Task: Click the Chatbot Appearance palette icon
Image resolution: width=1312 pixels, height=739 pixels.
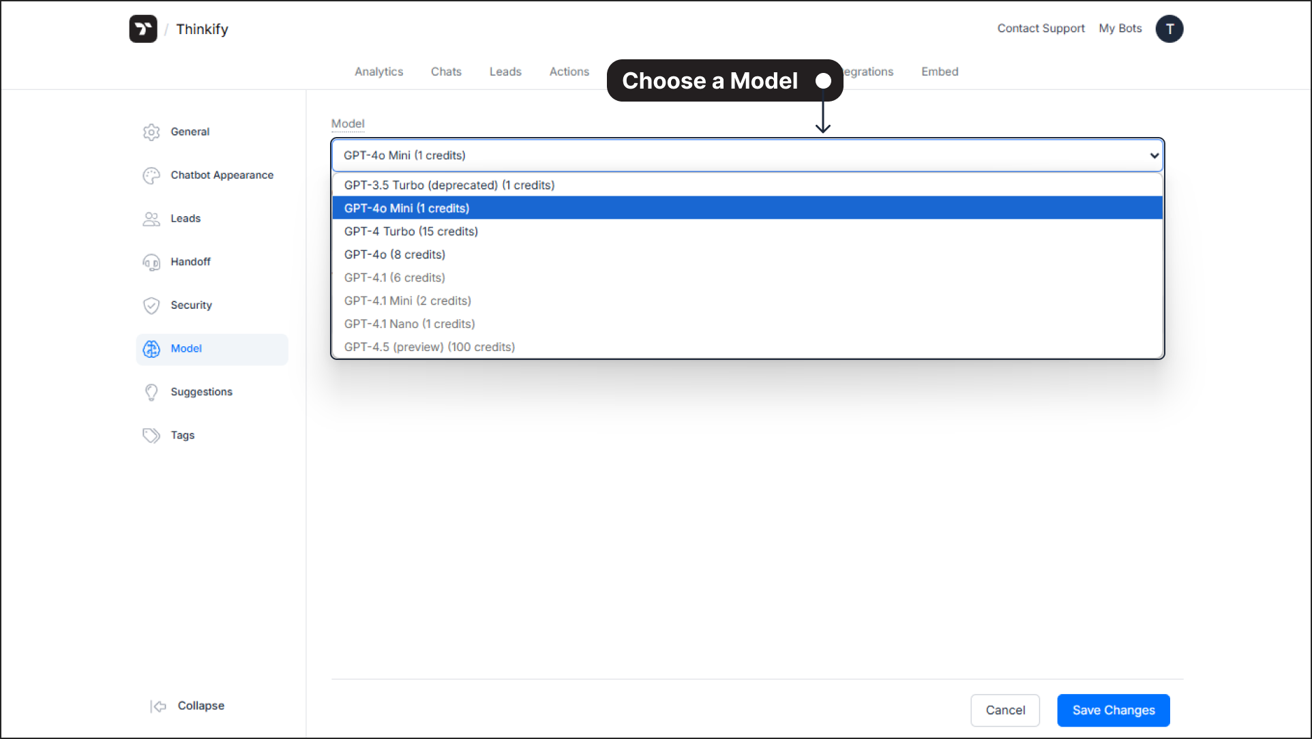Action: point(151,175)
